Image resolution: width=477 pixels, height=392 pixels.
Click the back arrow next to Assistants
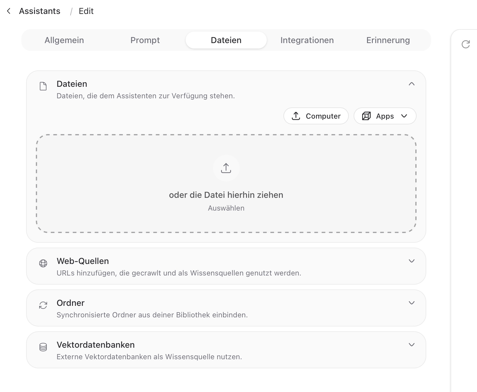9,11
